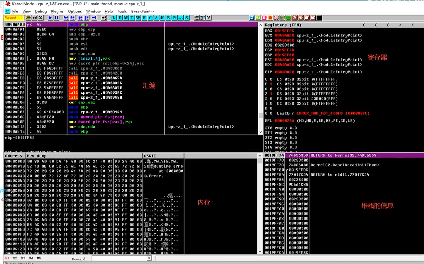Image resolution: width=424 pixels, height=264 pixels.
Task: Show Source with the S icon
Action: pyautogui.click(x=187, y=18)
